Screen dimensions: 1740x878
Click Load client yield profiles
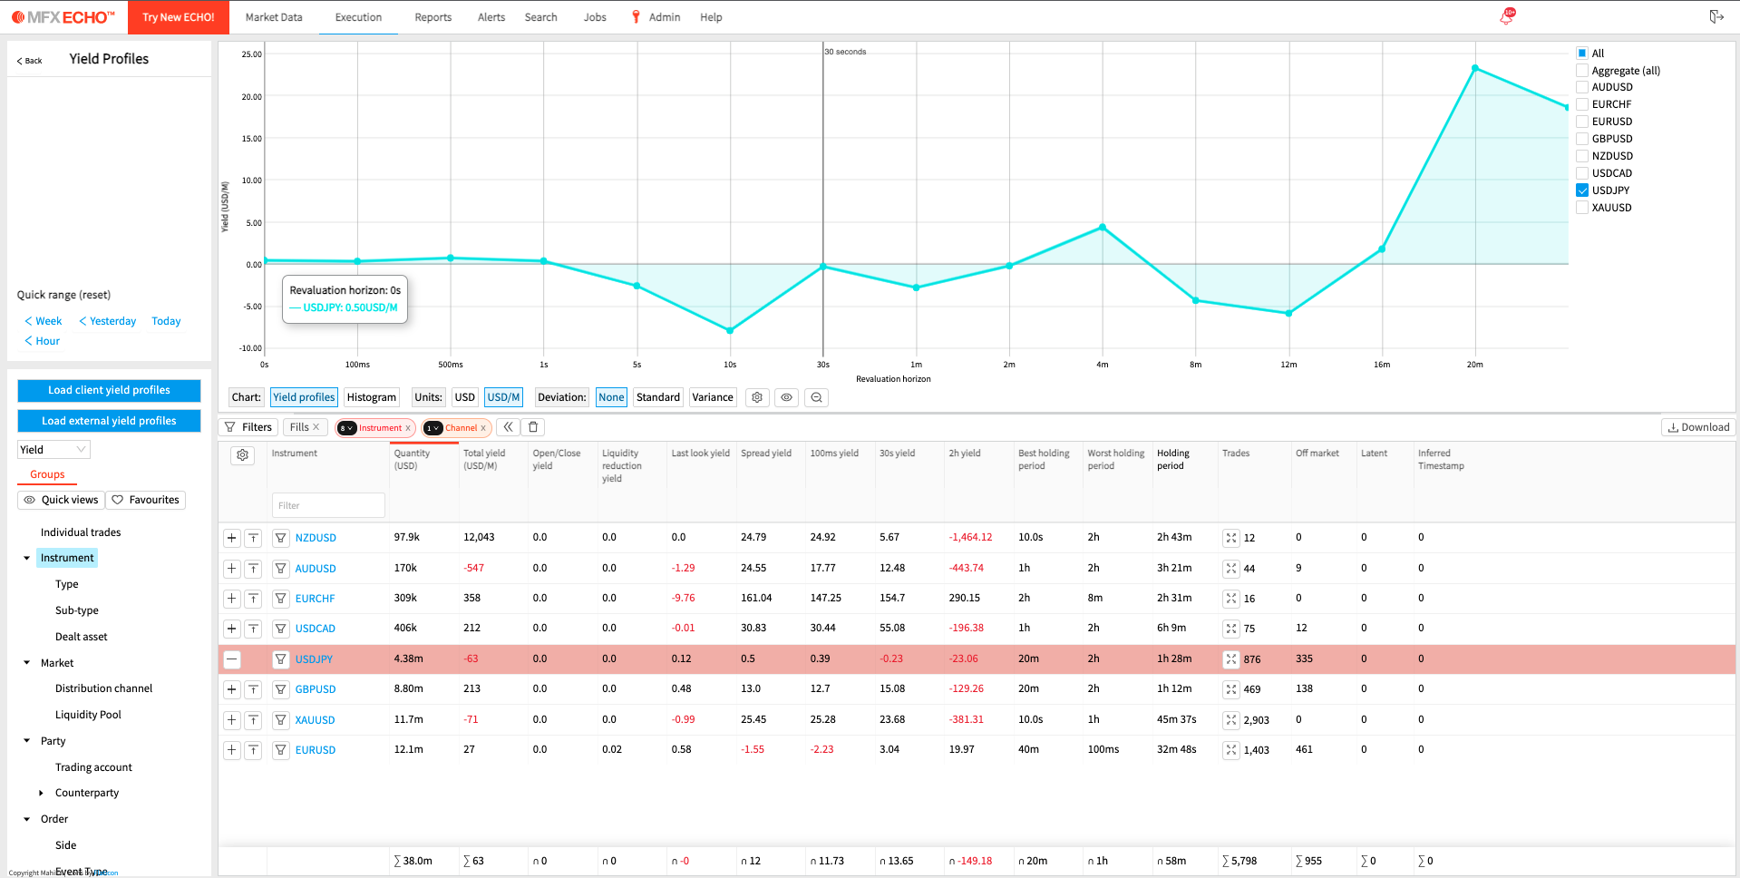(109, 390)
